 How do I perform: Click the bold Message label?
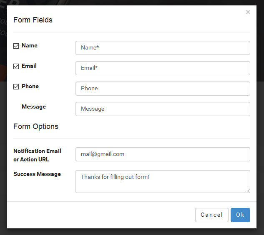34,107
